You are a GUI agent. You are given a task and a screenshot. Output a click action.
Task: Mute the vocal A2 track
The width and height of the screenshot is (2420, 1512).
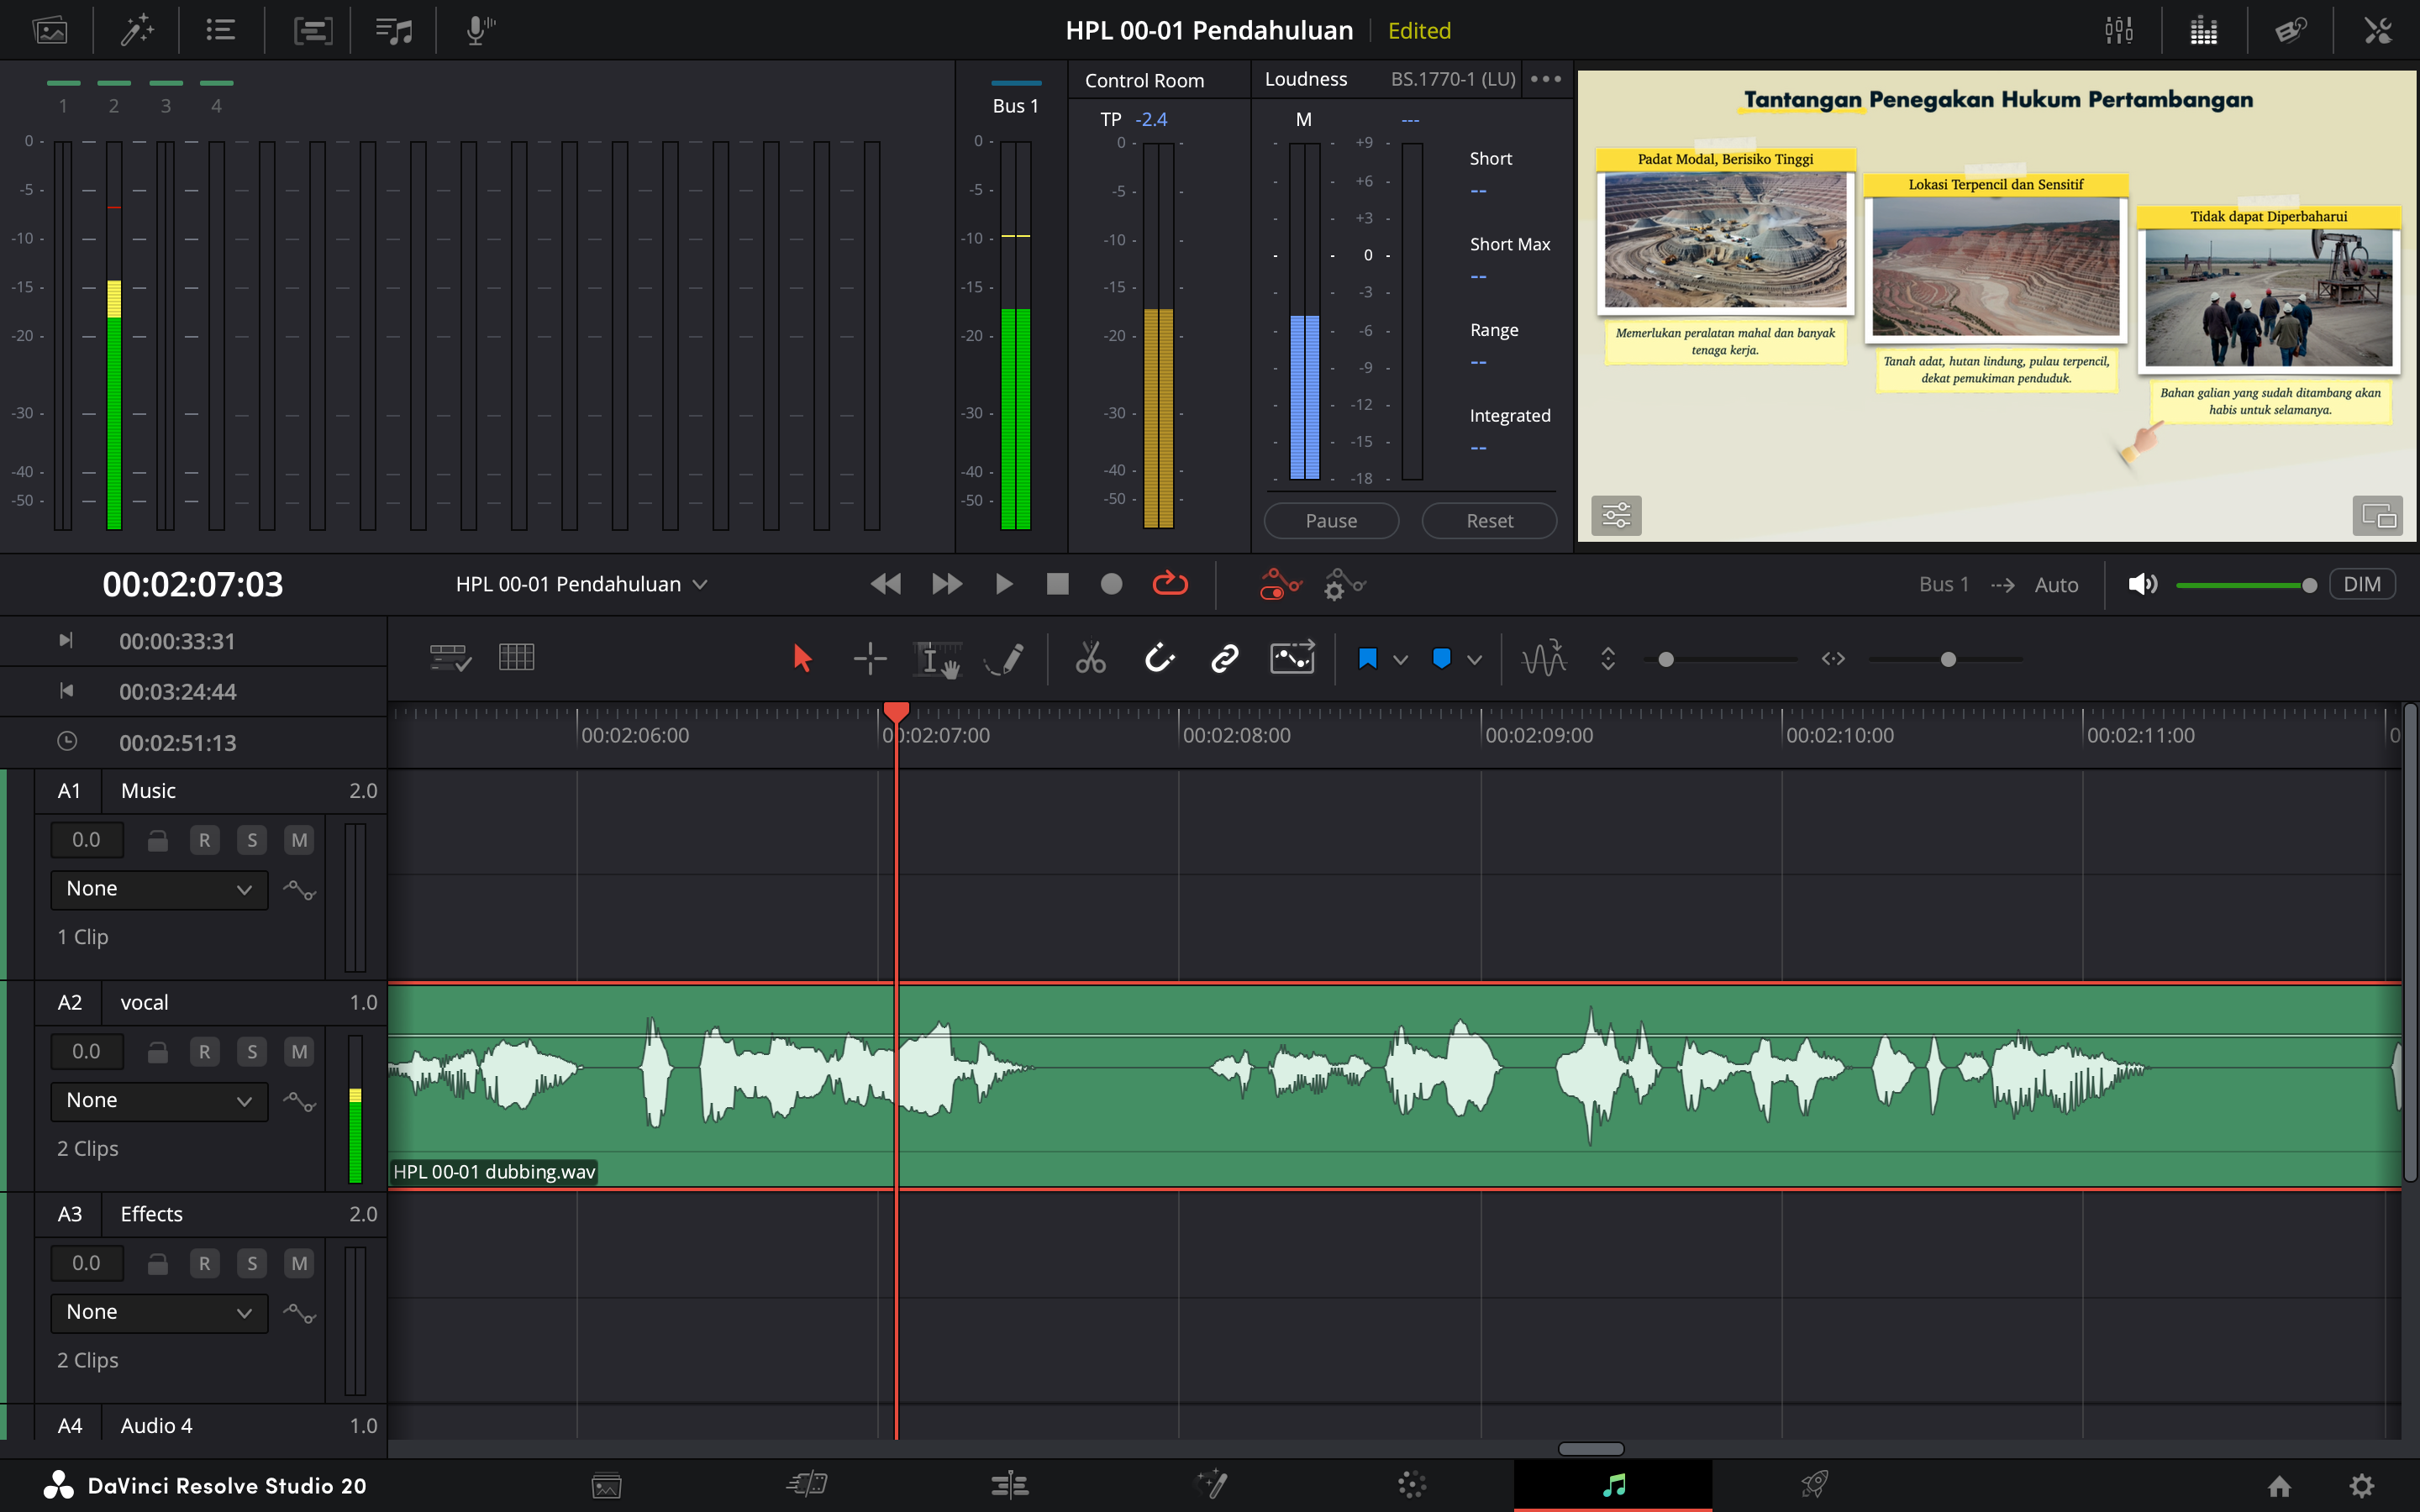[x=299, y=1051]
